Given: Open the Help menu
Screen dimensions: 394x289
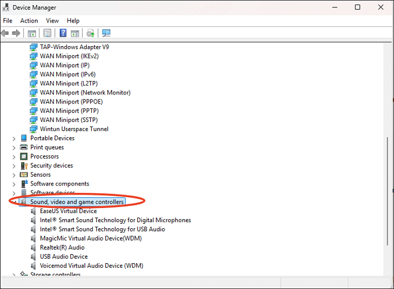Looking at the screenshot, I should pyautogui.click(x=73, y=21).
